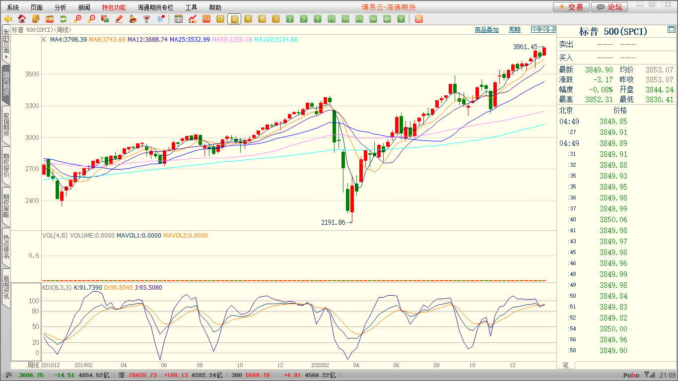Screen dimensions: 678x381
Task: Select the 笔 tab under tick list
Action: point(565,365)
